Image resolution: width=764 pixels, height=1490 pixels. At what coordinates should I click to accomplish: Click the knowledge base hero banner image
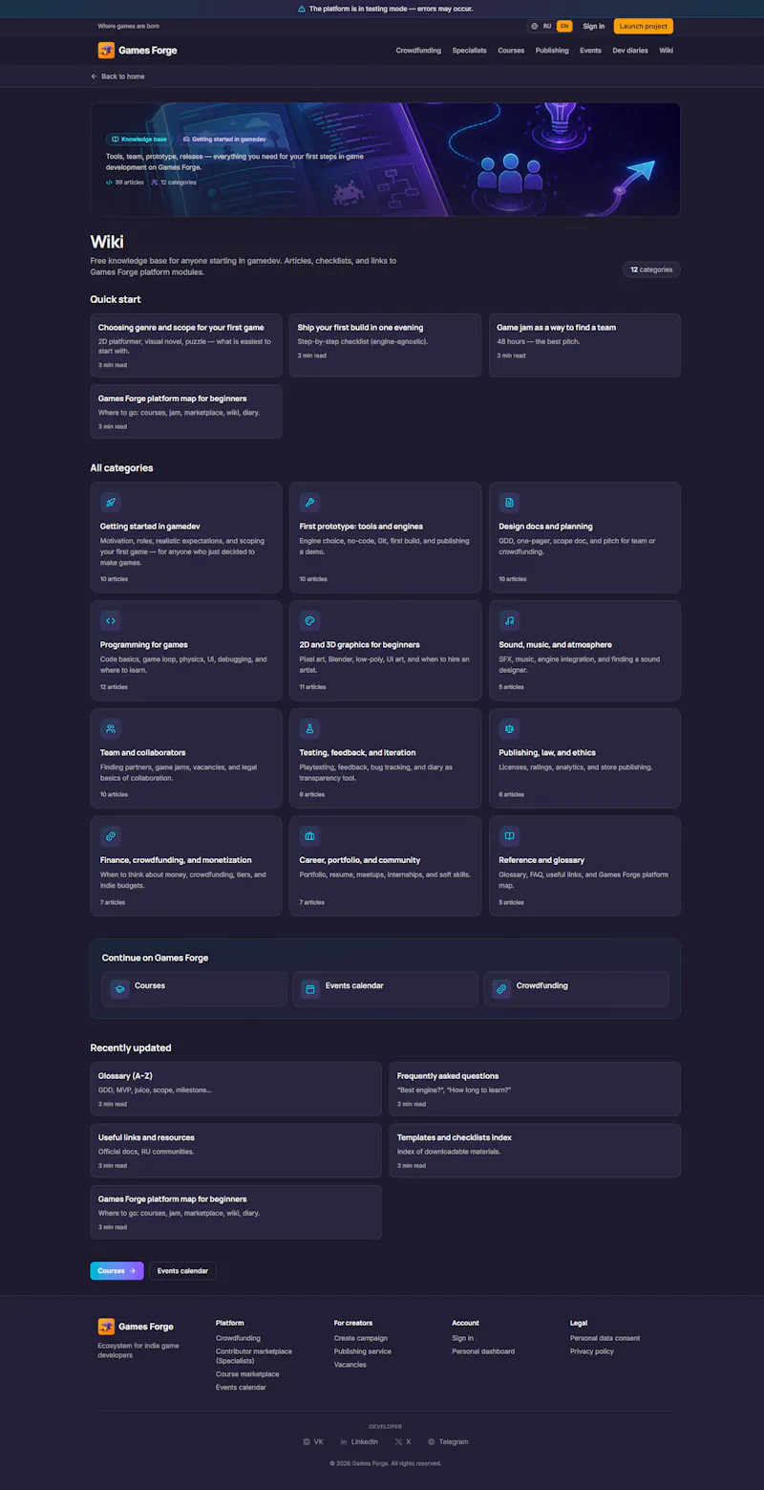click(386, 160)
